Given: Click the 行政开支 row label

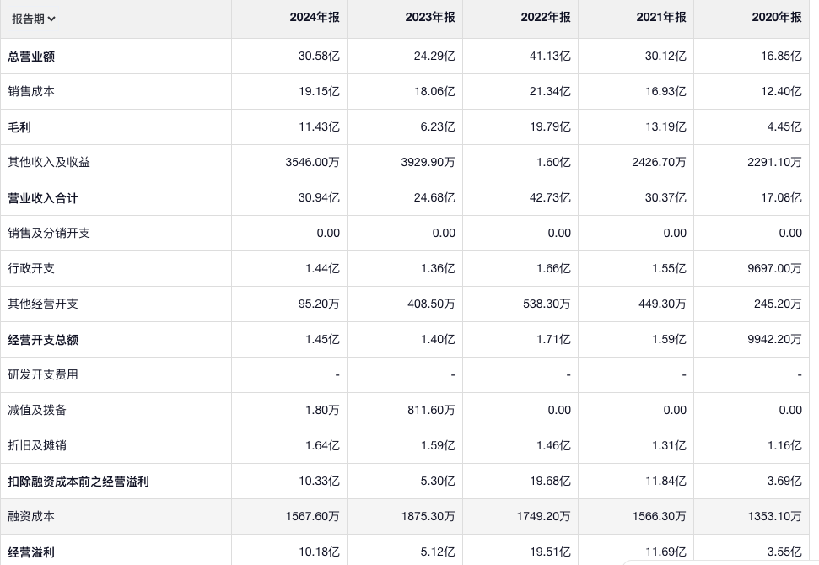Looking at the screenshot, I should 31,268.
